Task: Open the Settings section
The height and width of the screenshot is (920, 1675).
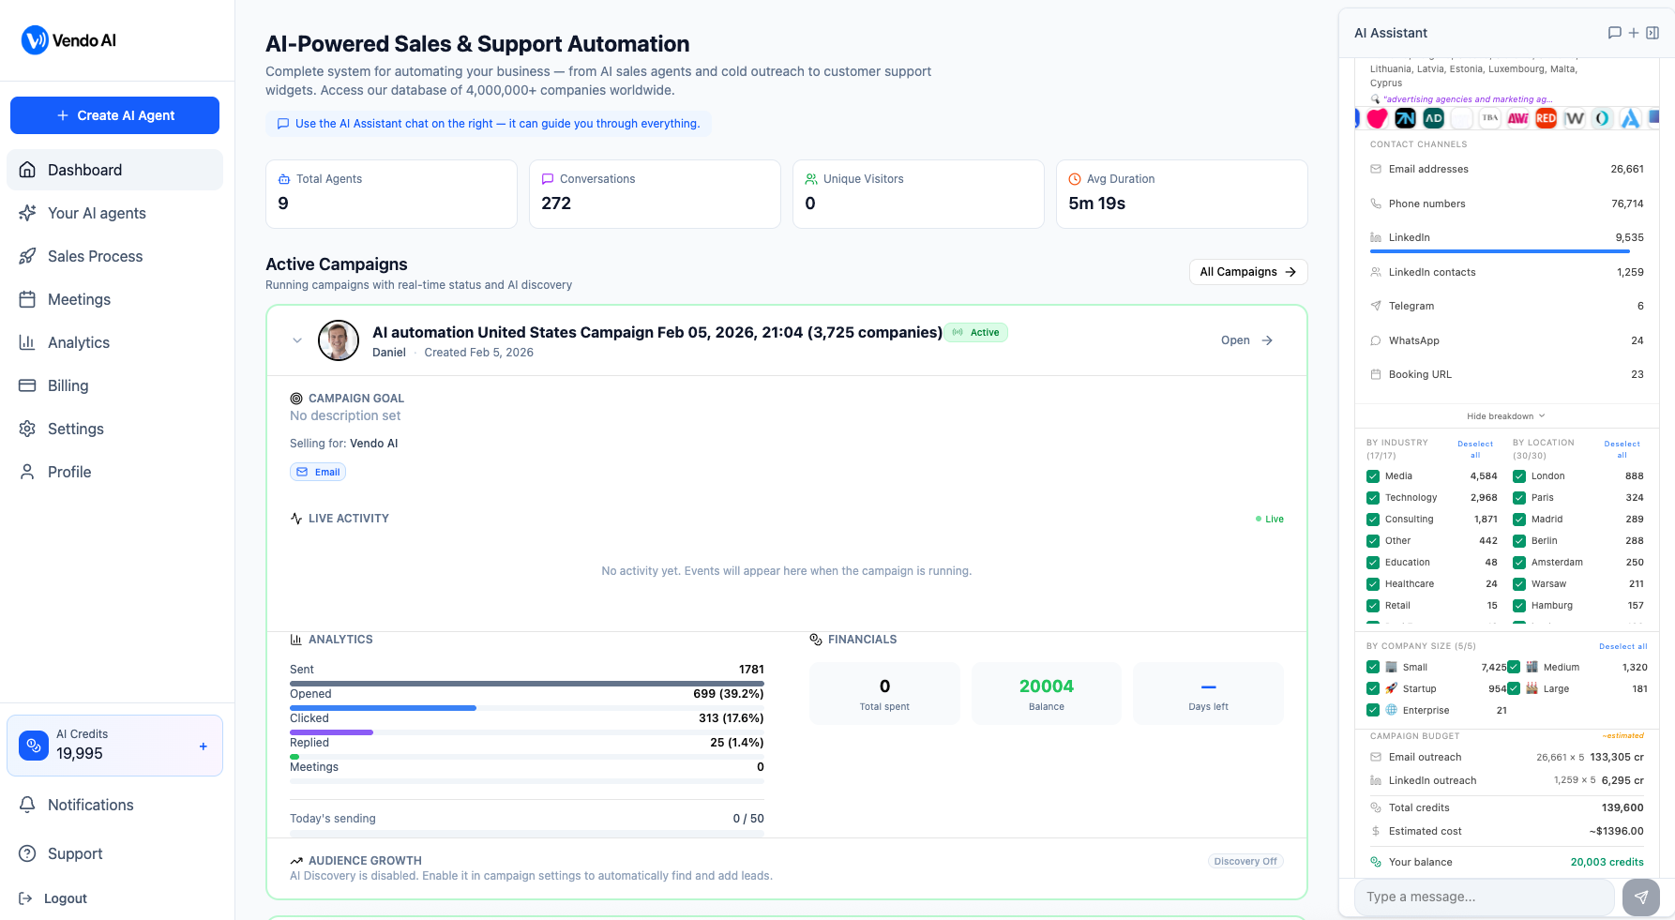Action: coord(75,429)
